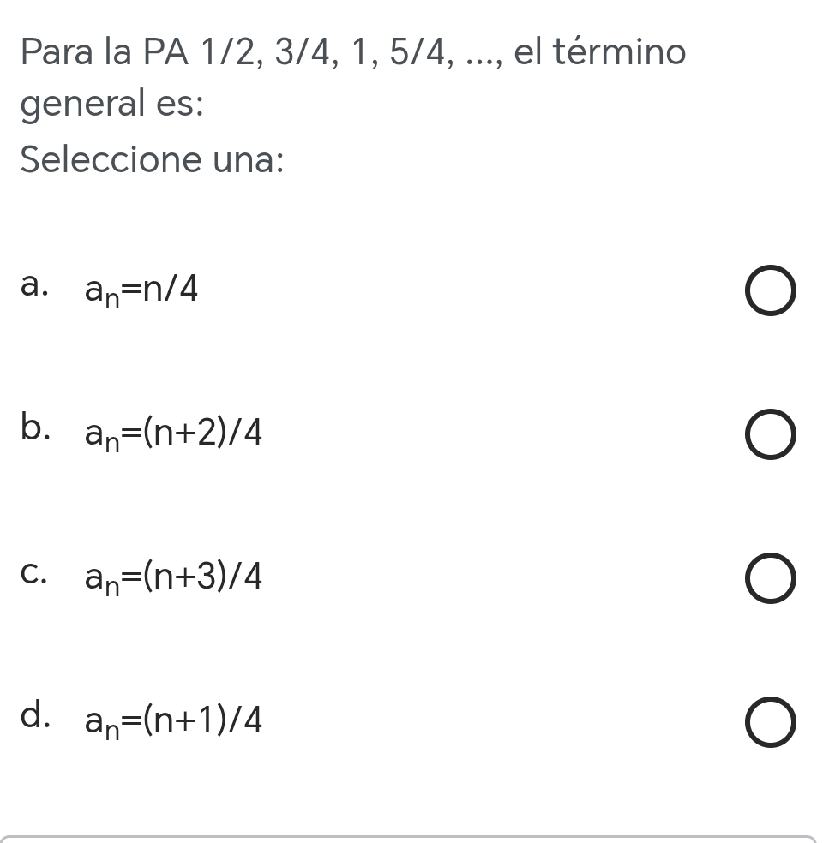Image resolution: width=835 pixels, height=843 pixels.
Task: Select the radio button for option a
Action: coord(770,292)
